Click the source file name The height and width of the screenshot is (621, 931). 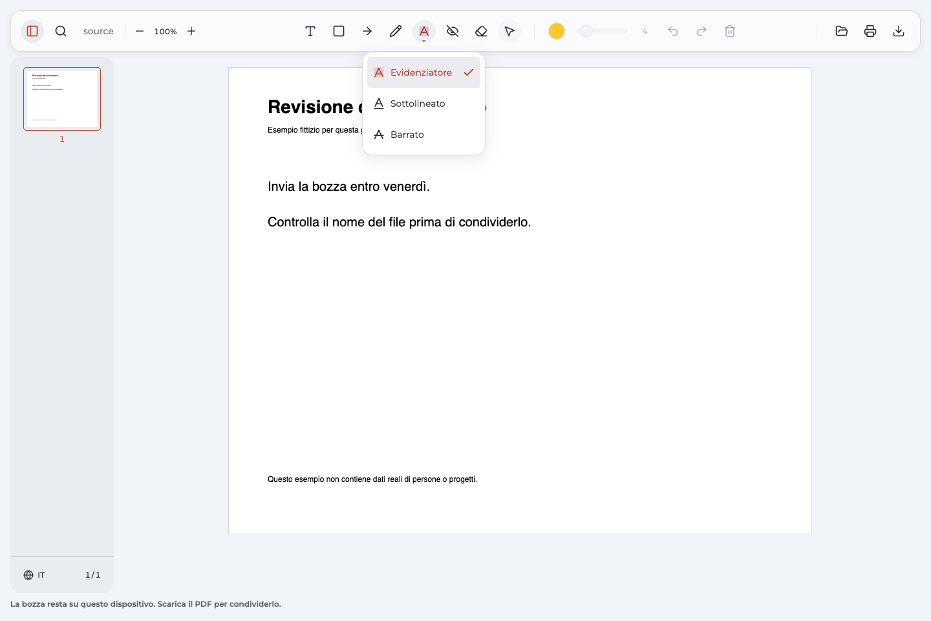click(x=98, y=31)
